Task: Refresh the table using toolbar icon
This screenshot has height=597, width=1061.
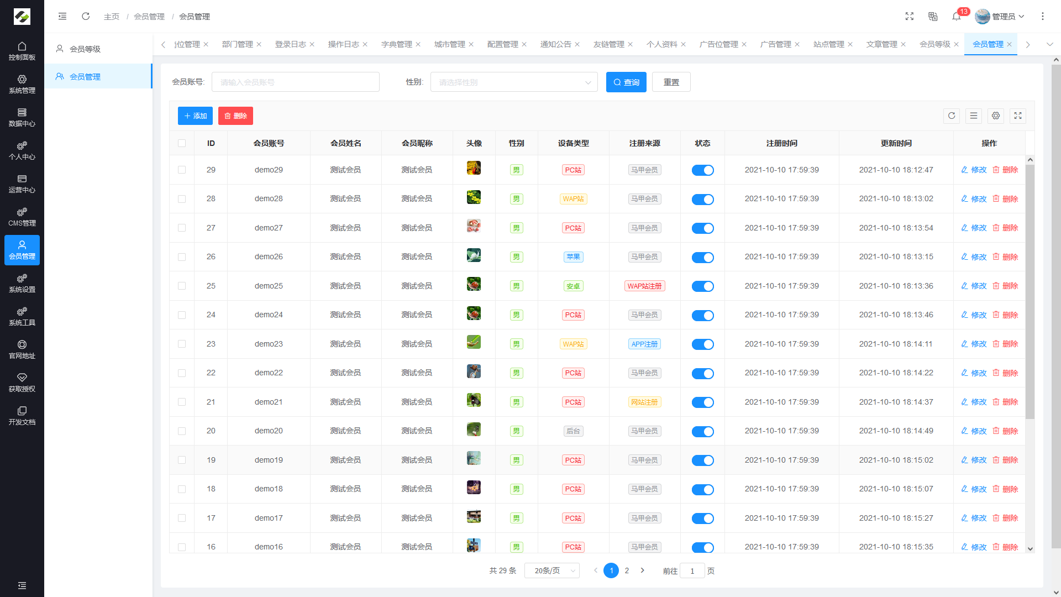Action: pyautogui.click(x=952, y=116)
